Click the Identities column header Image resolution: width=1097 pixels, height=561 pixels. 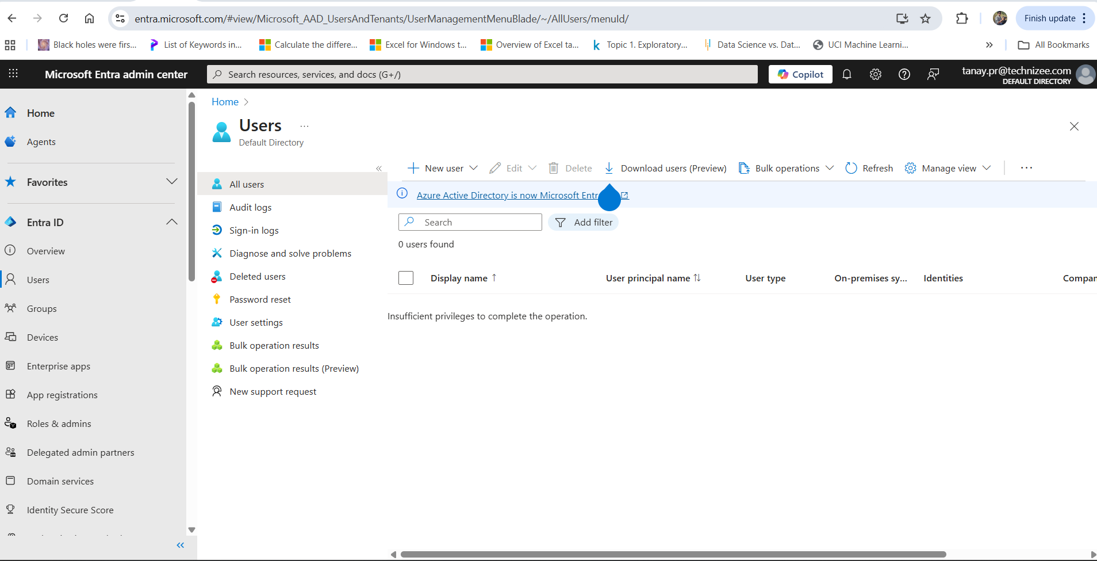coord(943,278)
